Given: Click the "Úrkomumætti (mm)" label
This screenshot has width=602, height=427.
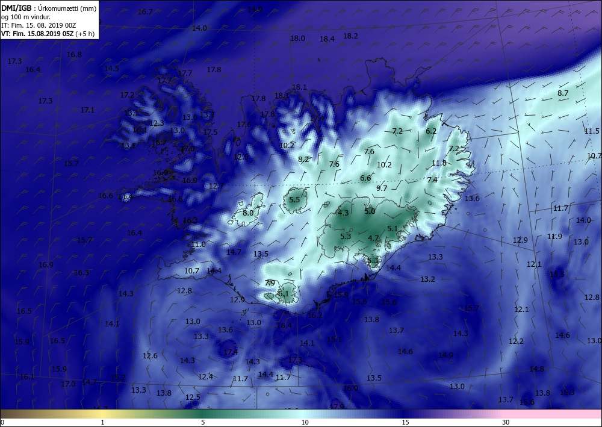Looking at the screenshot, I should pos(67,7).
